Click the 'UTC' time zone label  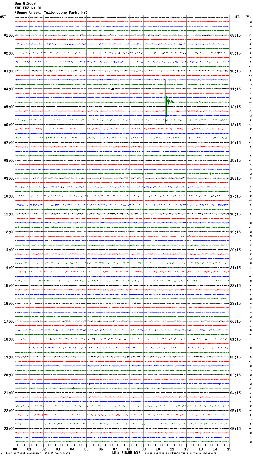click(x=237, y=17)
